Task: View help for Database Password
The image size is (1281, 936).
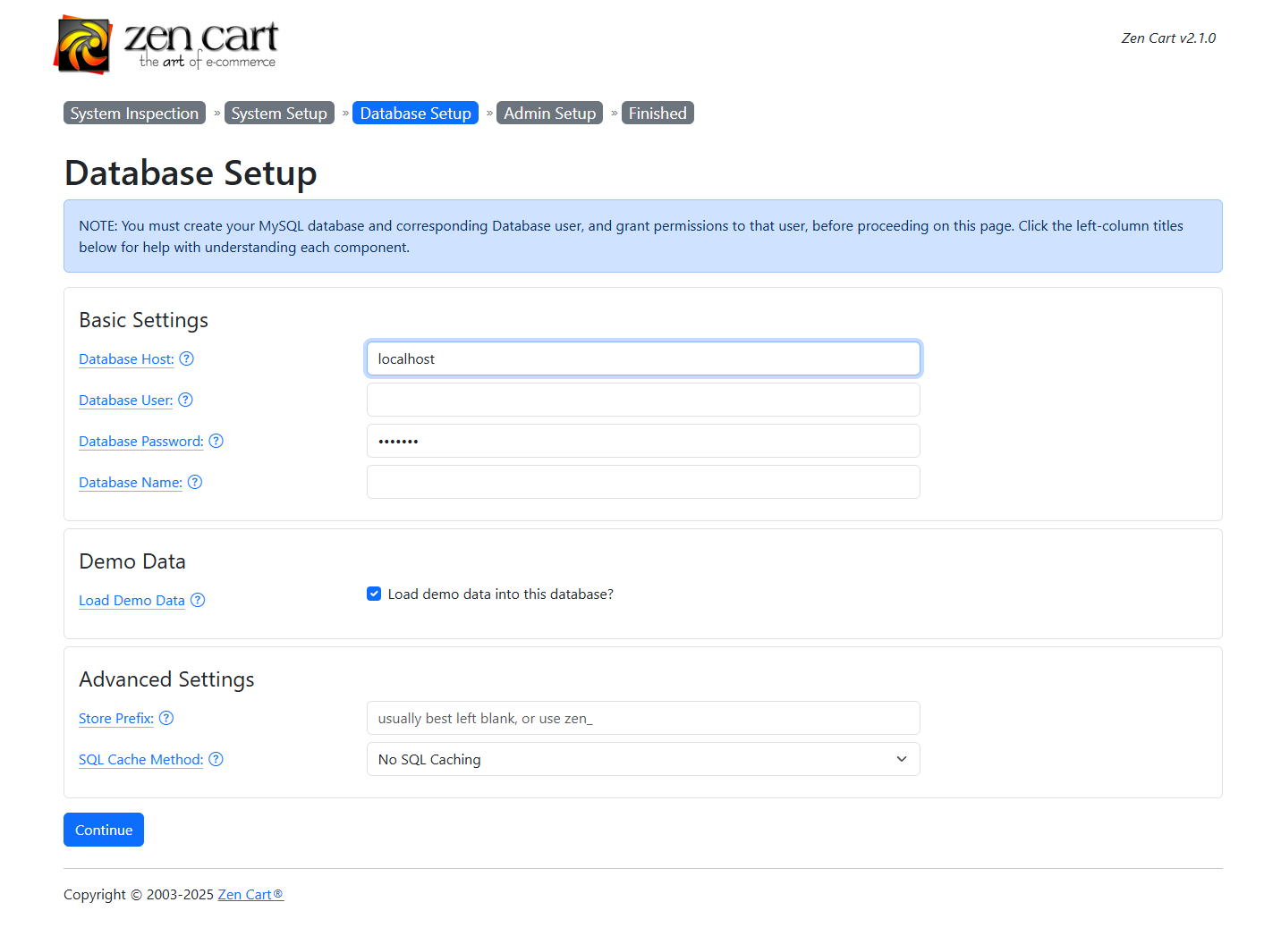Action: click(x=216, y=441)
